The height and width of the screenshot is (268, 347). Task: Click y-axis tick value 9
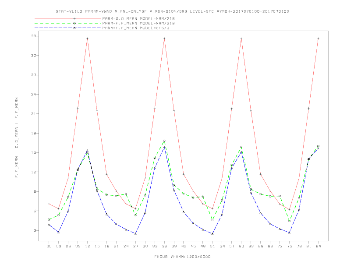(35, 191)
